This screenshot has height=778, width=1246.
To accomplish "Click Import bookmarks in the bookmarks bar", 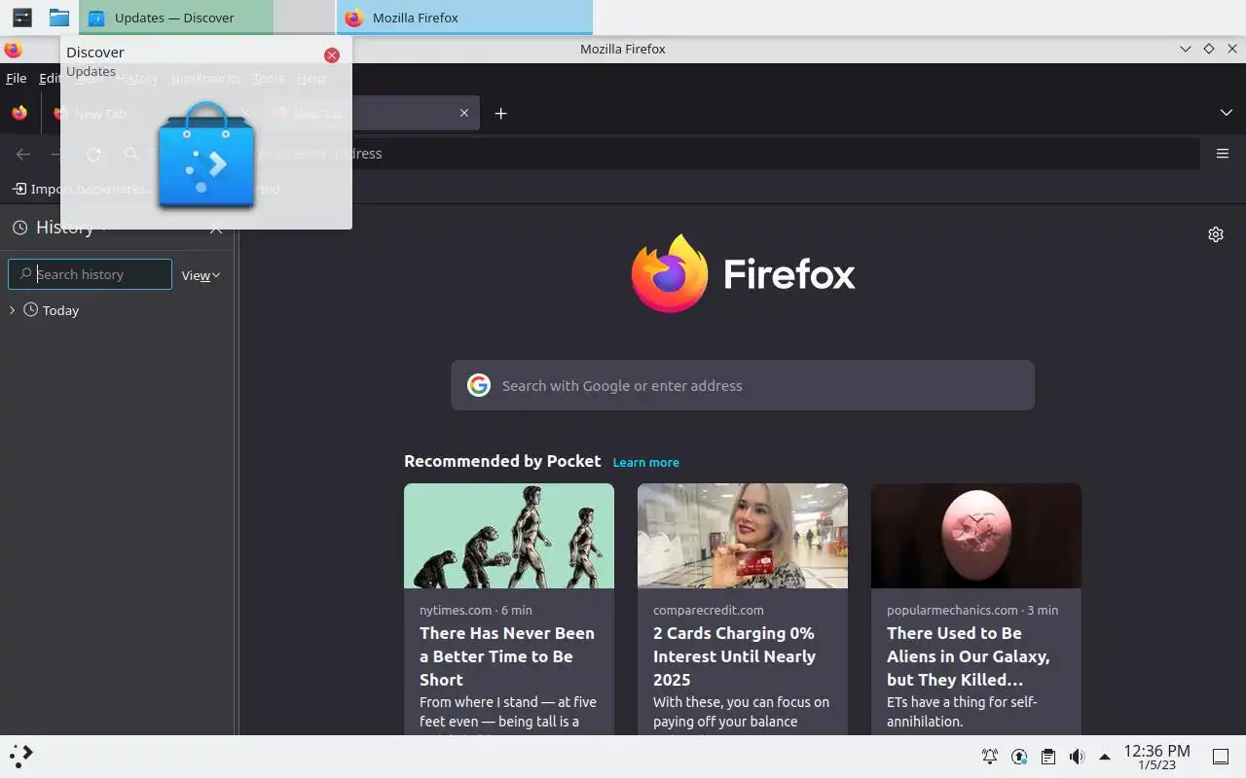I will click(x=80, y=189).
